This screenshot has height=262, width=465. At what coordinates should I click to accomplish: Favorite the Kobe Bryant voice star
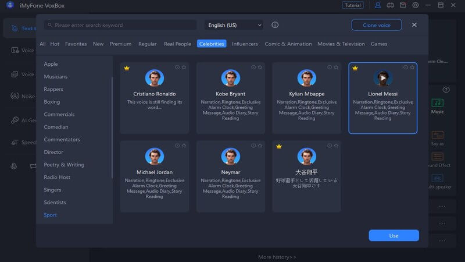tap(260, 68)
